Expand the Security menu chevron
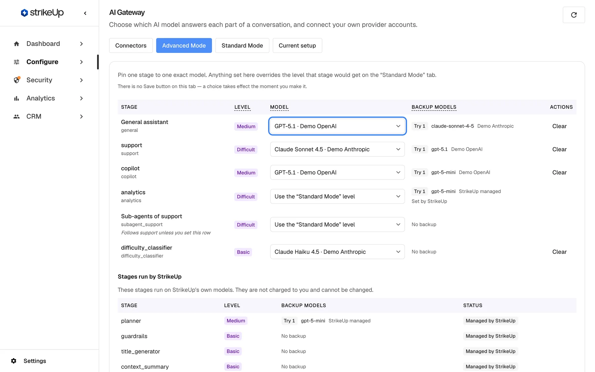 pyautogui.click(x=81, y=80)
